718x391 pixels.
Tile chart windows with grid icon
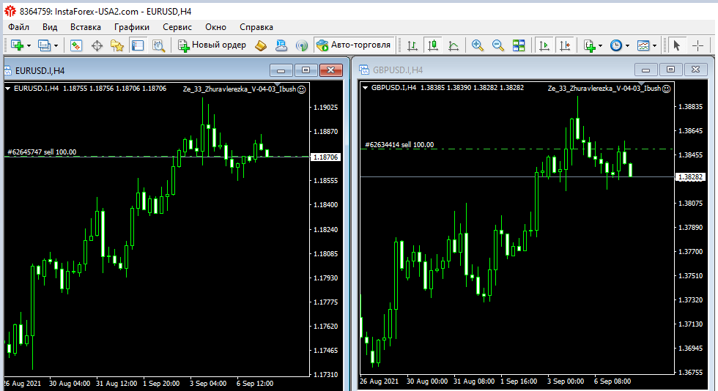[x=519, y=45]
